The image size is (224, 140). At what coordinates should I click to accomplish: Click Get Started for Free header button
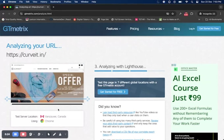(x=209, y=29)
